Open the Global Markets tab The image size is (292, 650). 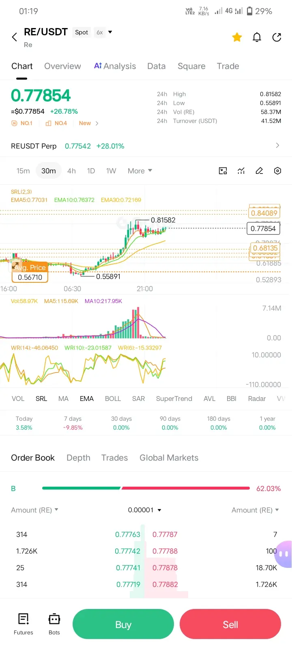(x=169, y=458)
